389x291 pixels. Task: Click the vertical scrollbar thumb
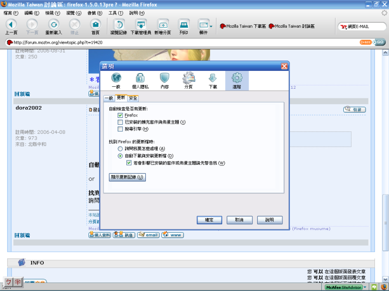point(385,222)
